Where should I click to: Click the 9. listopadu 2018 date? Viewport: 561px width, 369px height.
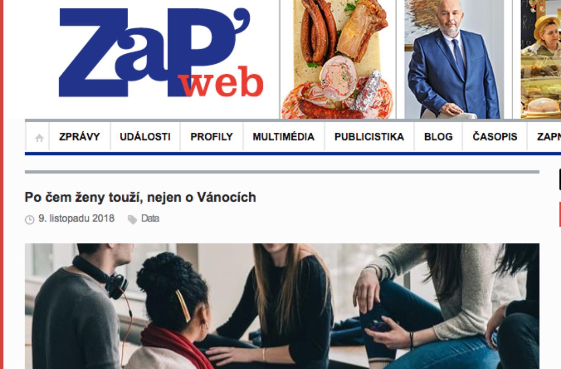77,219
